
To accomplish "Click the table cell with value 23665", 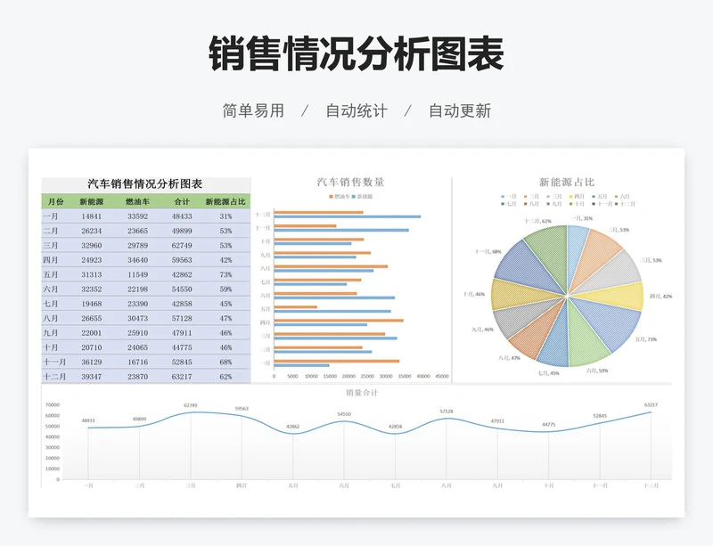I will [x=137, y=231].
